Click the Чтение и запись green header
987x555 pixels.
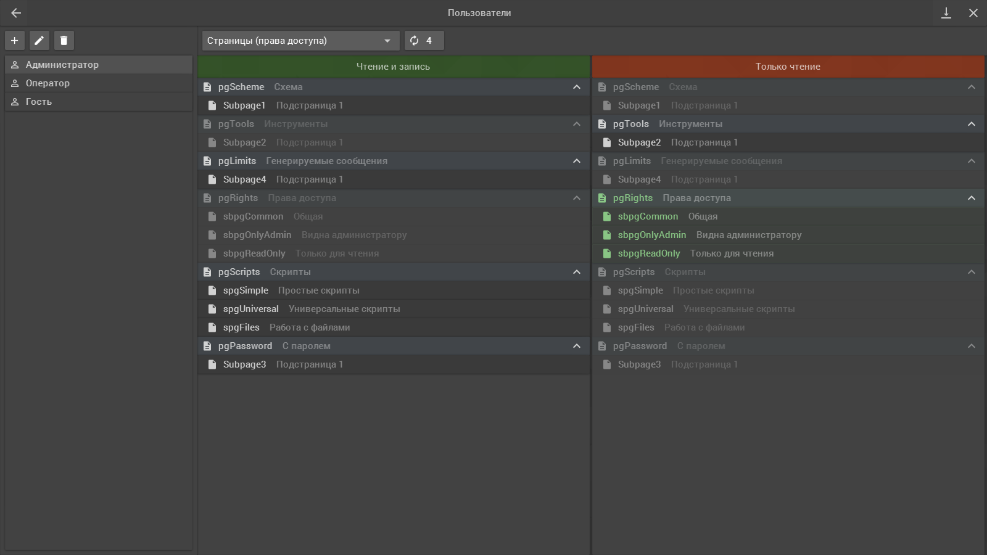click(394, 67)
